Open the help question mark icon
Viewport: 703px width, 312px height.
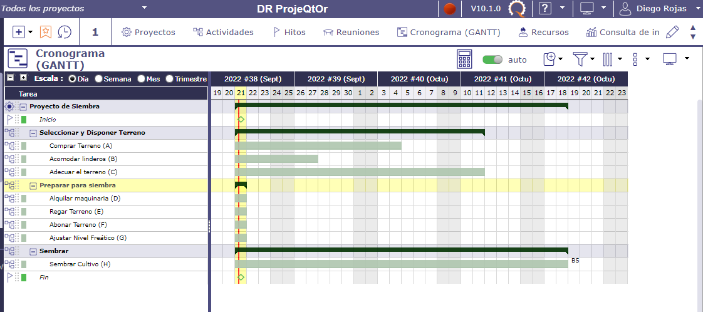(545, 9)
